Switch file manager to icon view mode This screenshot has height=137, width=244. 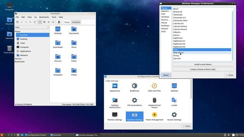[x=40, y=22]
